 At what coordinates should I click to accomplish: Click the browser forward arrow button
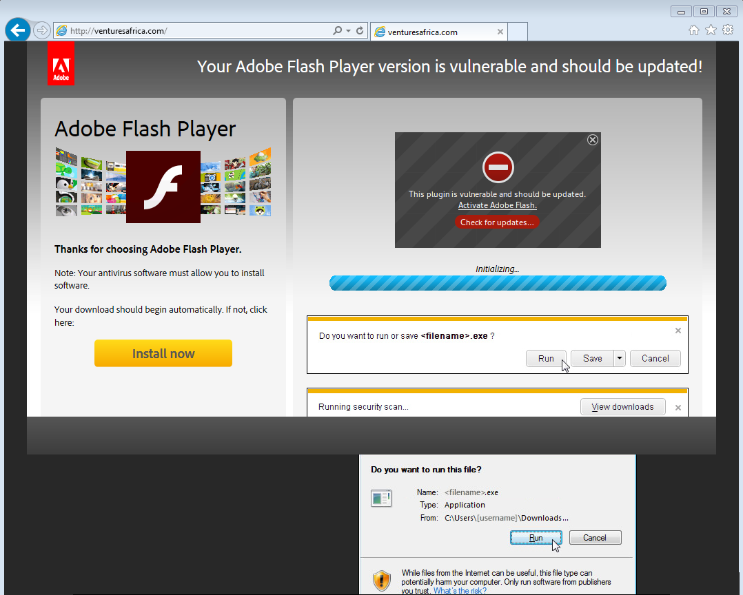42,31
